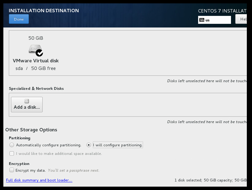Viewport: 252px width, 190px height.
Task: Click the VMware Virtual disk name text
Action: click(x=36, y=61)
